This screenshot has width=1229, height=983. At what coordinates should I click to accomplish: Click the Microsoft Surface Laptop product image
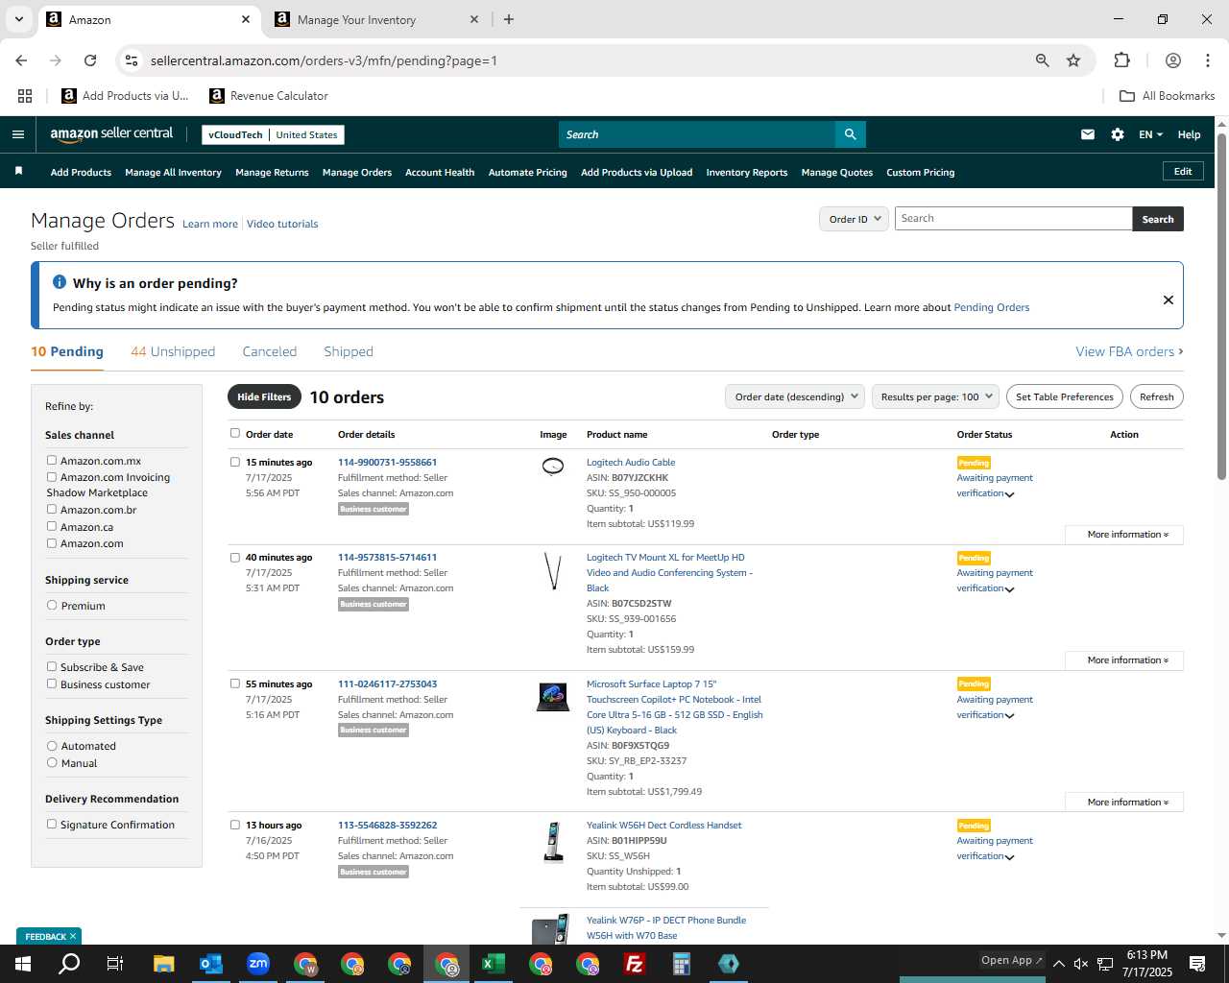[x=553, y=696]
